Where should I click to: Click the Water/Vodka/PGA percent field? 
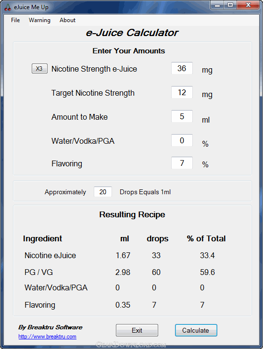(182, 140)
